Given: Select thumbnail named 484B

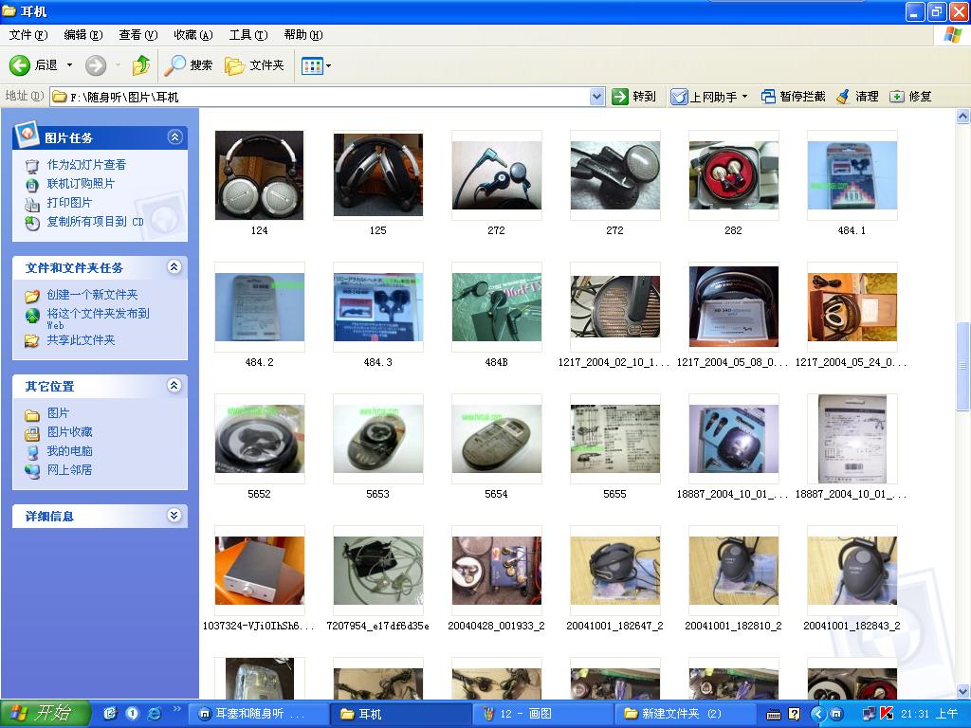Looking at the screenshot, I should click(497, 307).
